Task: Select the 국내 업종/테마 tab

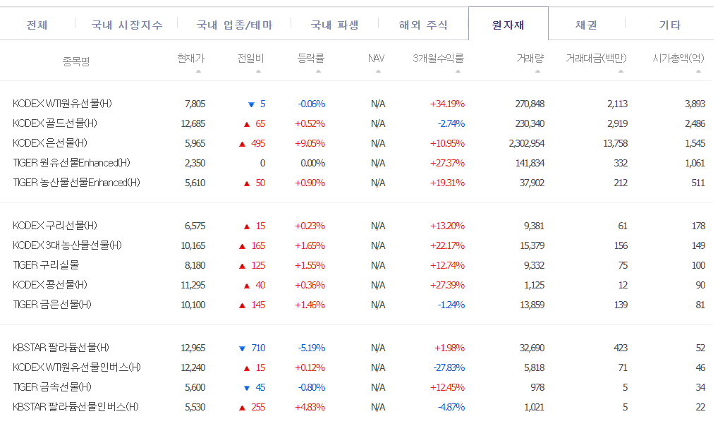Action: point(234,25)
